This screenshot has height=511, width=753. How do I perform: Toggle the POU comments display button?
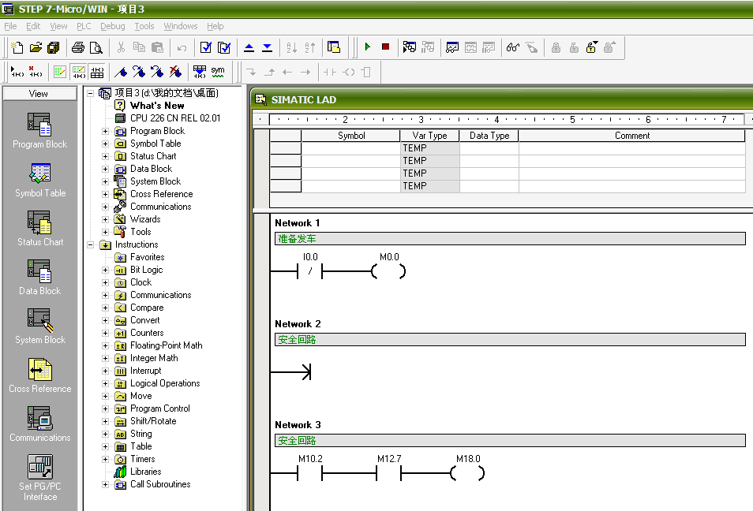pyautogui.click(x=60, y=72)
